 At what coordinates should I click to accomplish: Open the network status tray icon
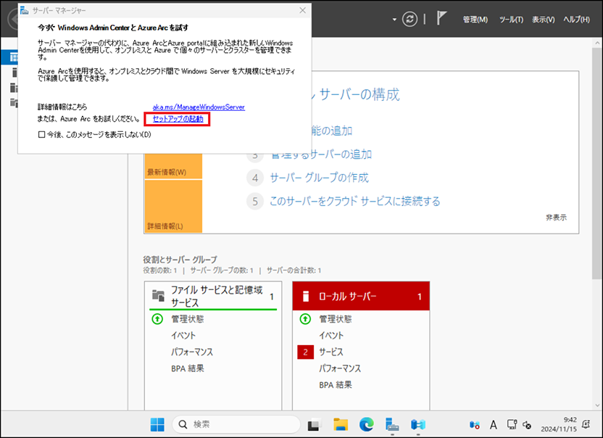(x=512, y=424)
